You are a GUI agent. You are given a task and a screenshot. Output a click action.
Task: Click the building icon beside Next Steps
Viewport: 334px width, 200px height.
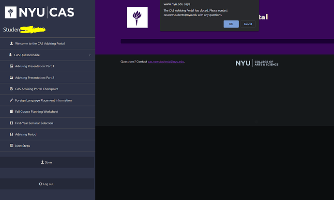(x=12, y=146)
